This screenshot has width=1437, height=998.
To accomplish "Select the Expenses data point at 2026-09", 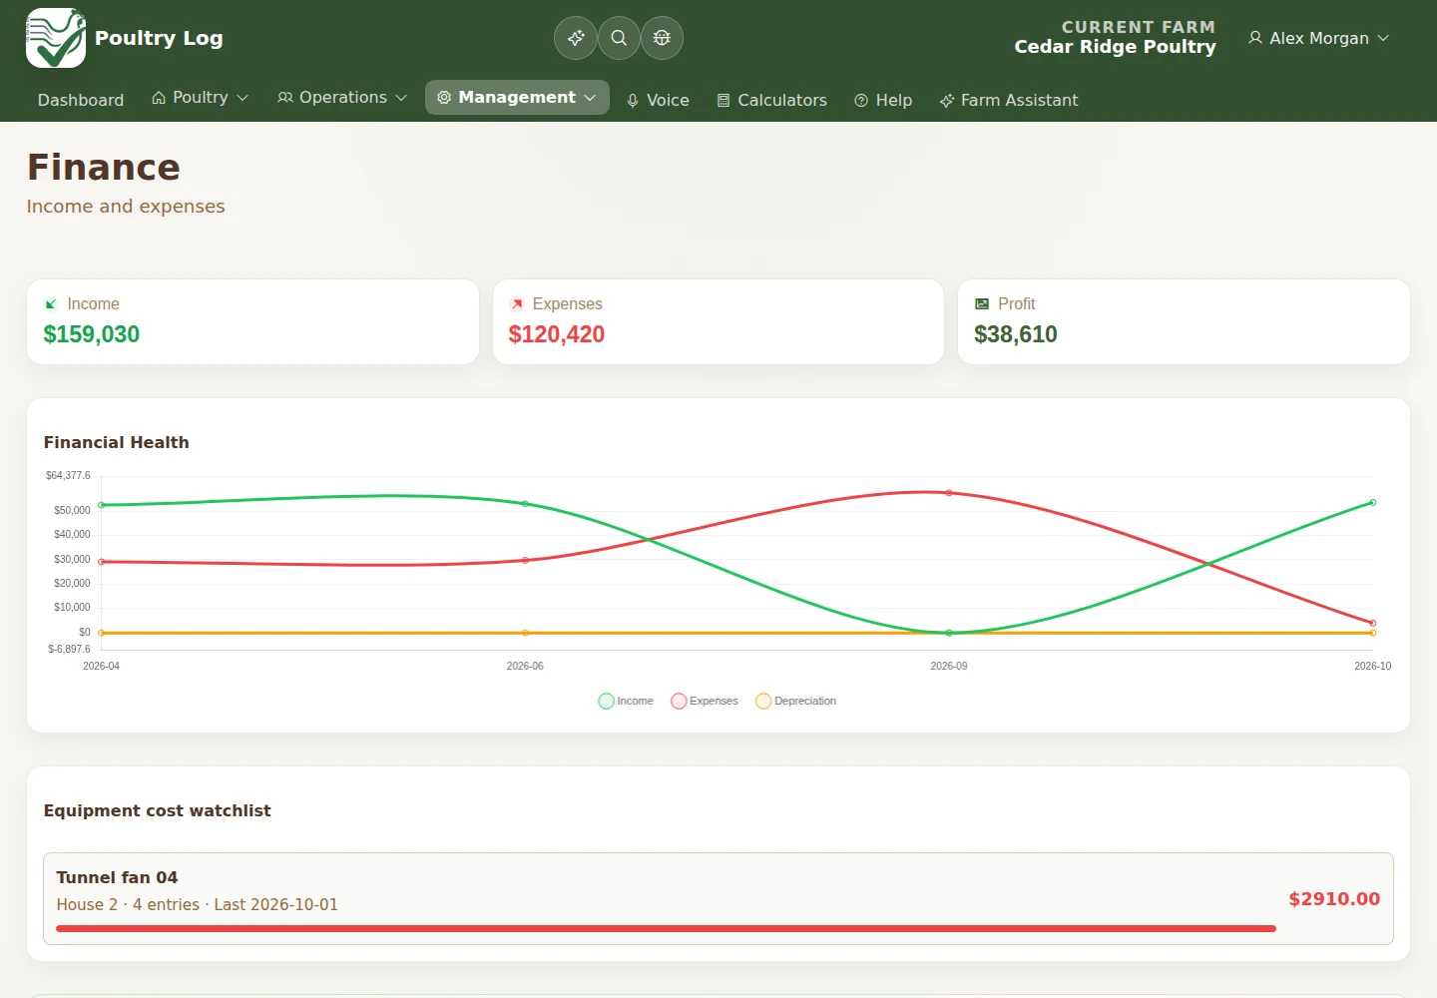I will (949, 493).
